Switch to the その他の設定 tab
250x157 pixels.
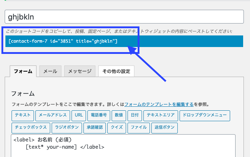coord(116,71)
